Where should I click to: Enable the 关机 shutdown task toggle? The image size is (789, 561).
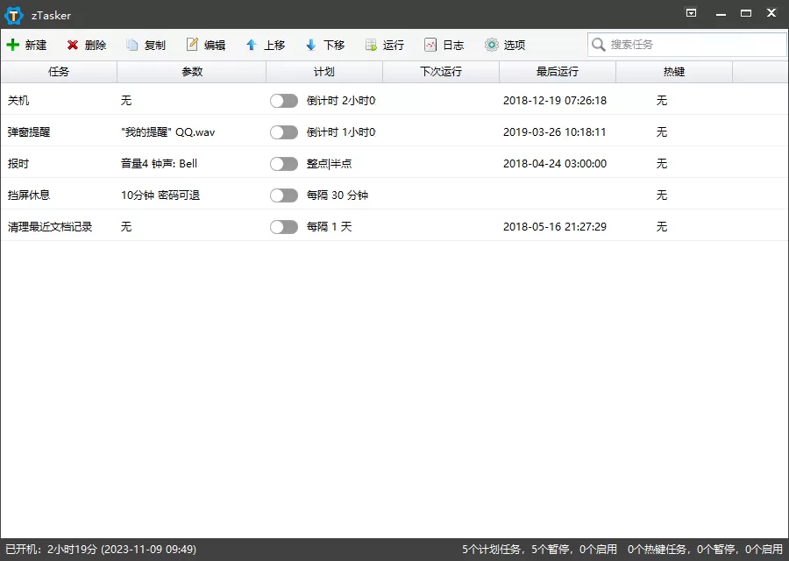284,101
